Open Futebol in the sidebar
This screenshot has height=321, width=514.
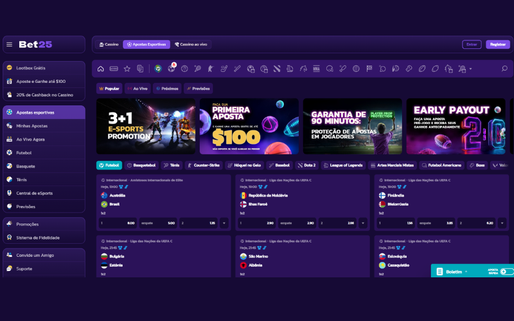[44, 153]
